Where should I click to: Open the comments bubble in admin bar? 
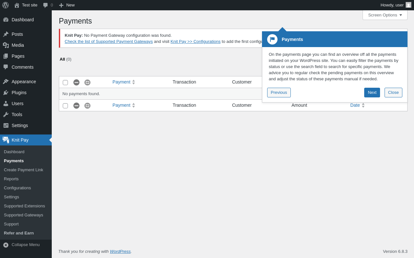click(48, 5)
